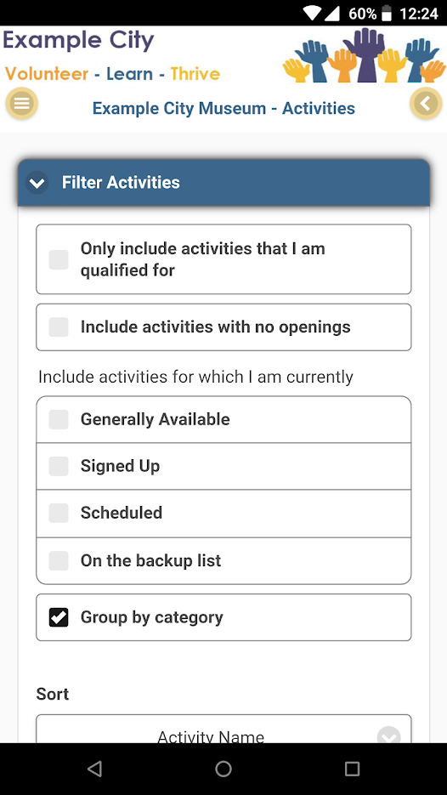Tick the Signed Up checkbox

[223, 466]
